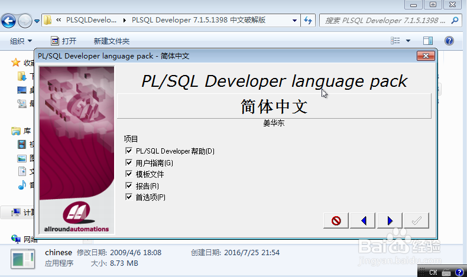The height and width of the screenshot is (277, 467).
Task: Click the double chevron in address bar
Action: (x=59, y=20)
